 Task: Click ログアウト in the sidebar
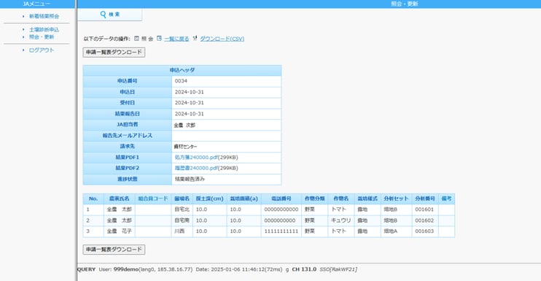pyautogui.click(x=42, y=50)
